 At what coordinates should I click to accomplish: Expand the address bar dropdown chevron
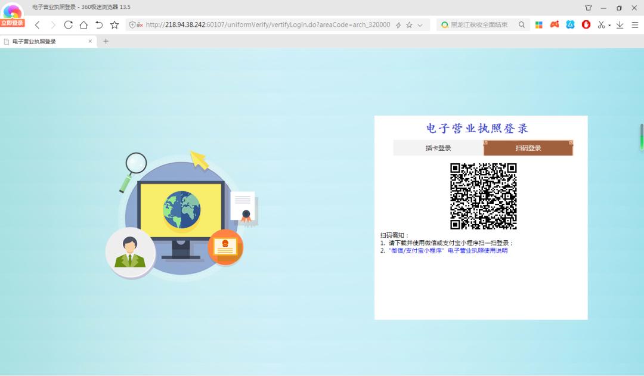coord(420,25)
